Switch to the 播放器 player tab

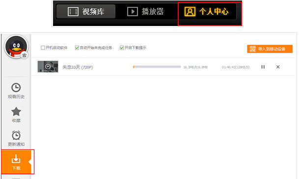(145, 11)
